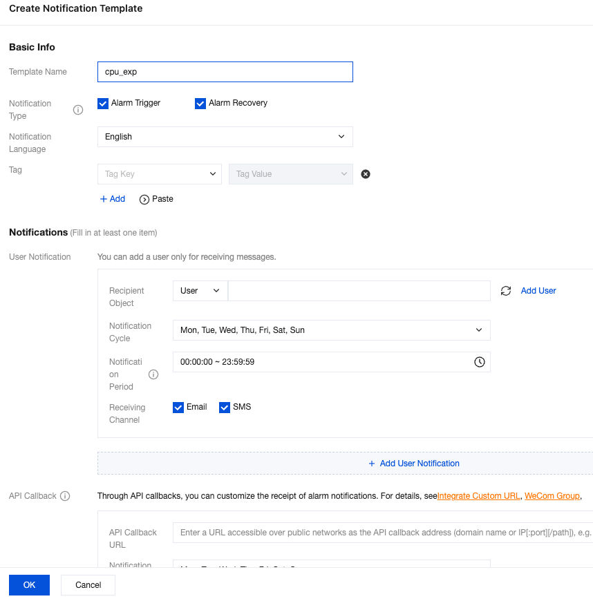Viewport: 593px width, 601px height.
Task: Click the API Callback info icon
Action: [65, 496]
